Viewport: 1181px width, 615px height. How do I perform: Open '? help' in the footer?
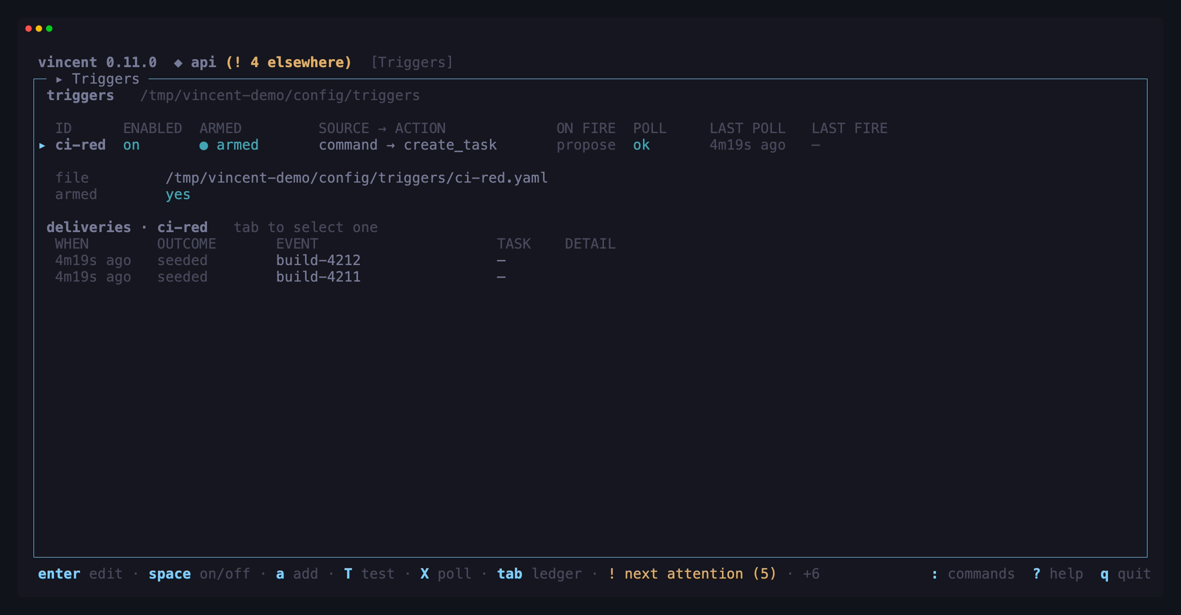coord(1057,574)
